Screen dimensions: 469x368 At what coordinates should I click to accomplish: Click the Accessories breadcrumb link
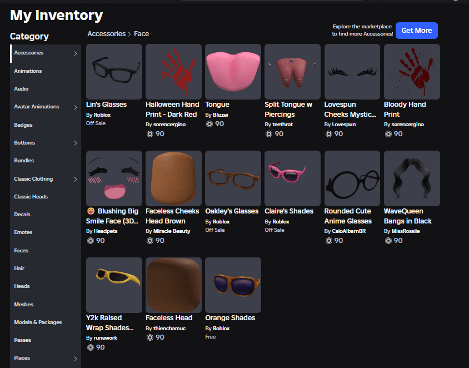pos(107,34)
